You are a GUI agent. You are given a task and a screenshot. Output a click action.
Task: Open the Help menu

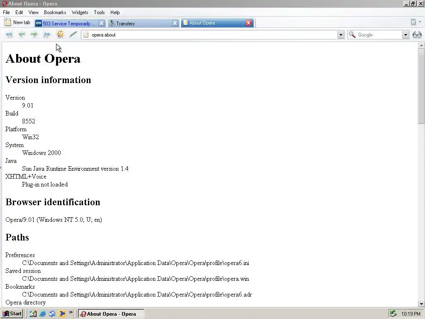tap(115, 12)
